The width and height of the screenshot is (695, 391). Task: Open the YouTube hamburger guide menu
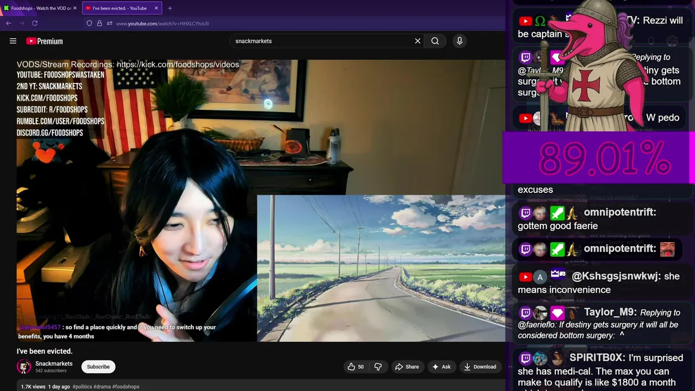13,41
